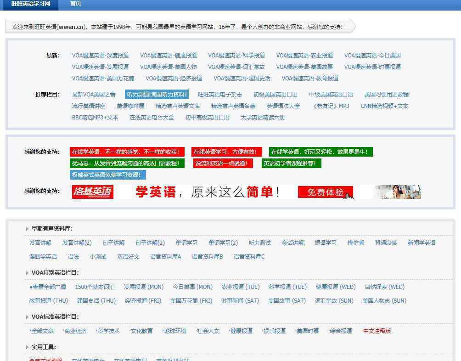Viewport: 461px width, 361px height.
Task: Open the 首页 menu item
Action: point(75,4)
